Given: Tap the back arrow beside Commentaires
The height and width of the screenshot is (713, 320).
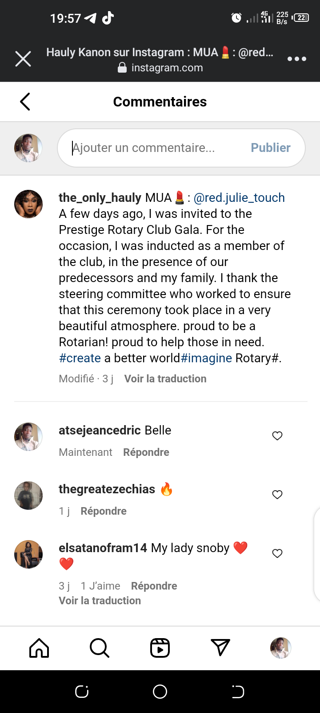Looking at the screenshot, I should coord(25,102).
